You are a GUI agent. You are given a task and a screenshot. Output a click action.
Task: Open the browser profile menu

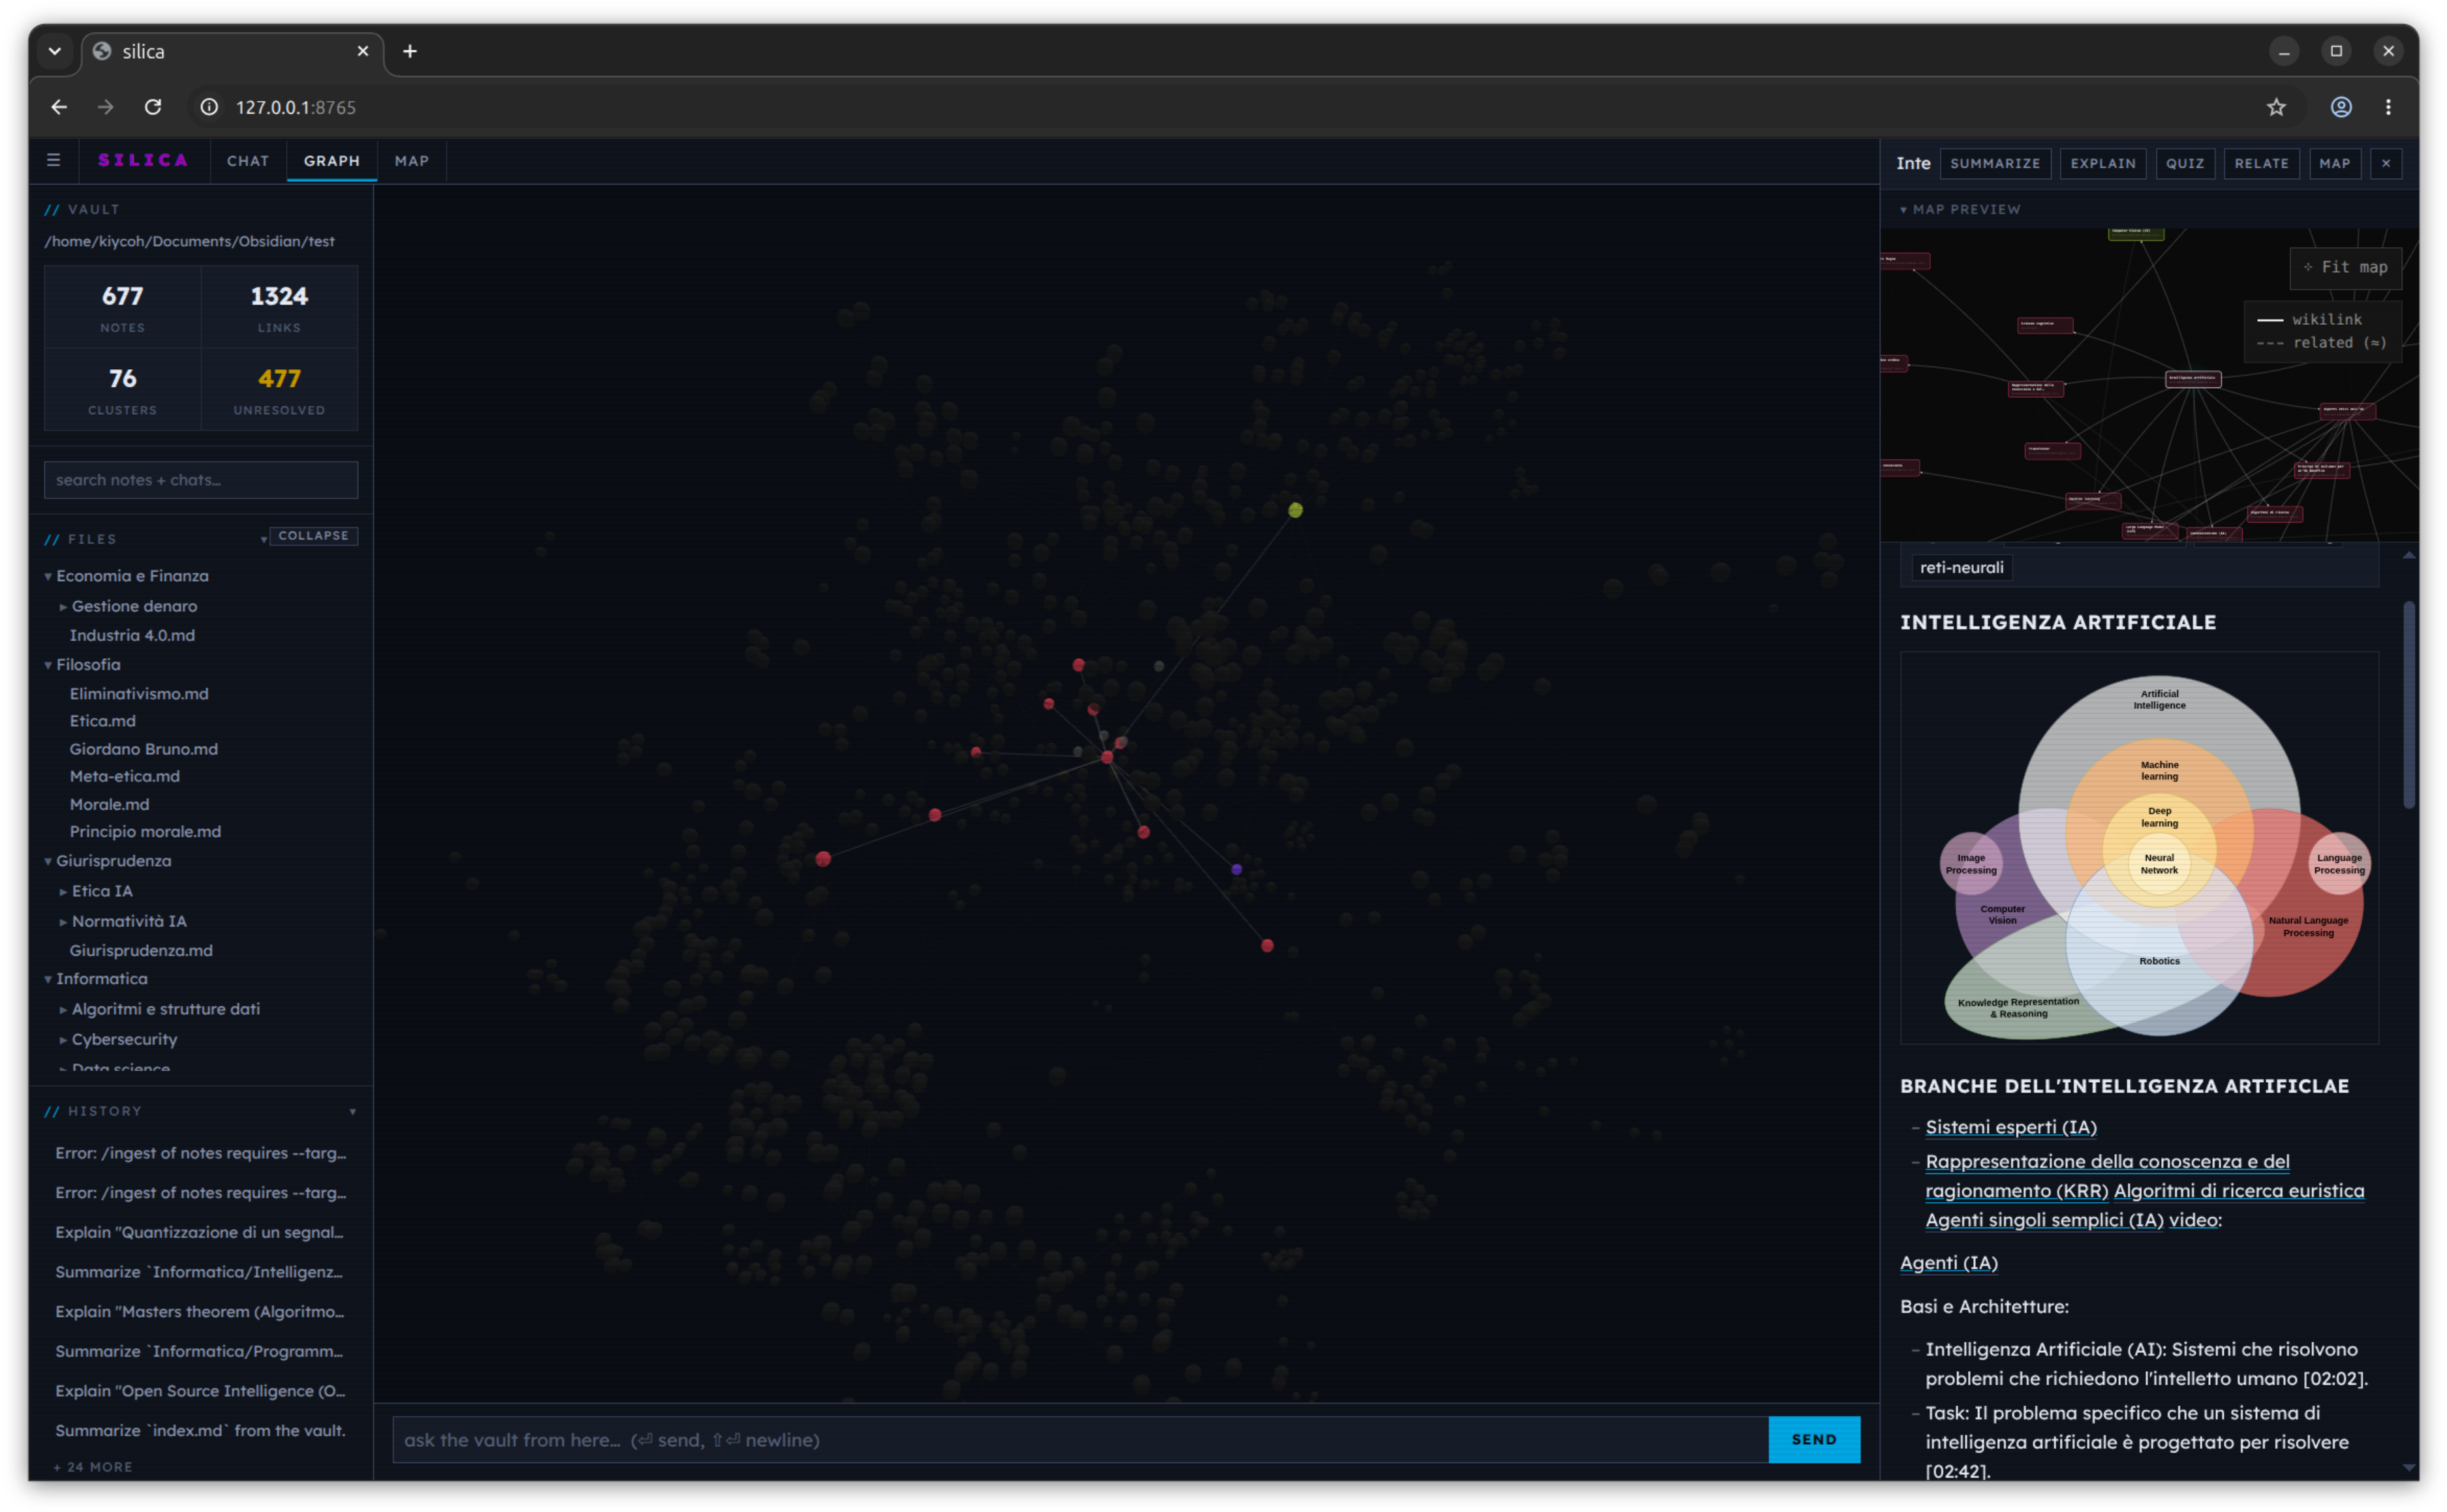2341,107
